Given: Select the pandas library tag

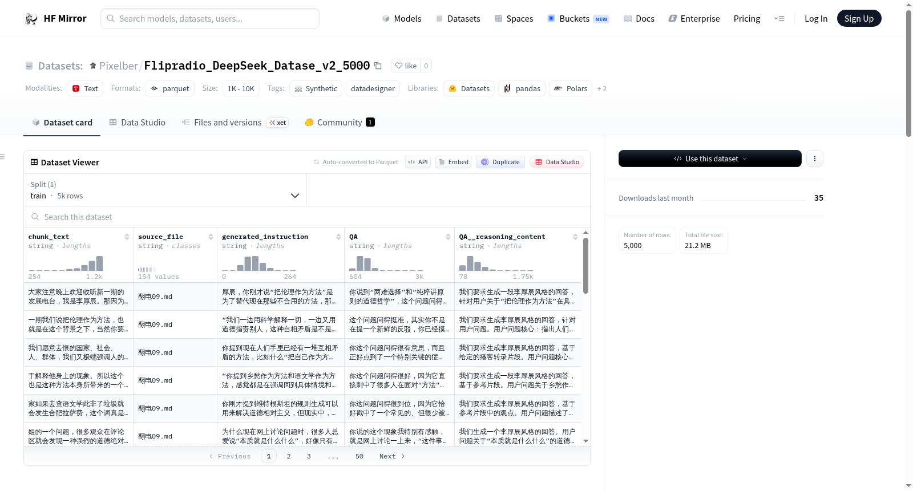Looking at the screenshot, I should click(x=522, y=88).
